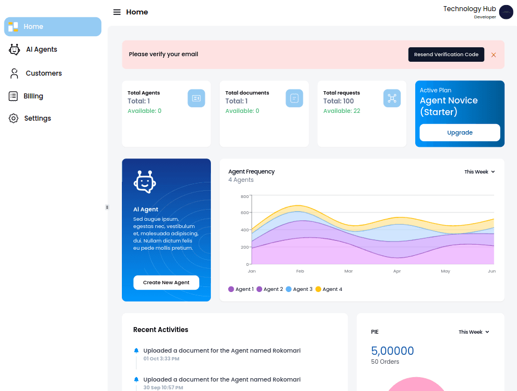517x391 pixels.
Task: Click '50 Orders' text
Action: 385,362
